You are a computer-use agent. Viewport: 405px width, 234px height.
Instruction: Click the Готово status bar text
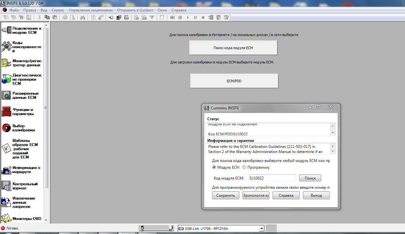pyautogui.click(x=12, y=228)
